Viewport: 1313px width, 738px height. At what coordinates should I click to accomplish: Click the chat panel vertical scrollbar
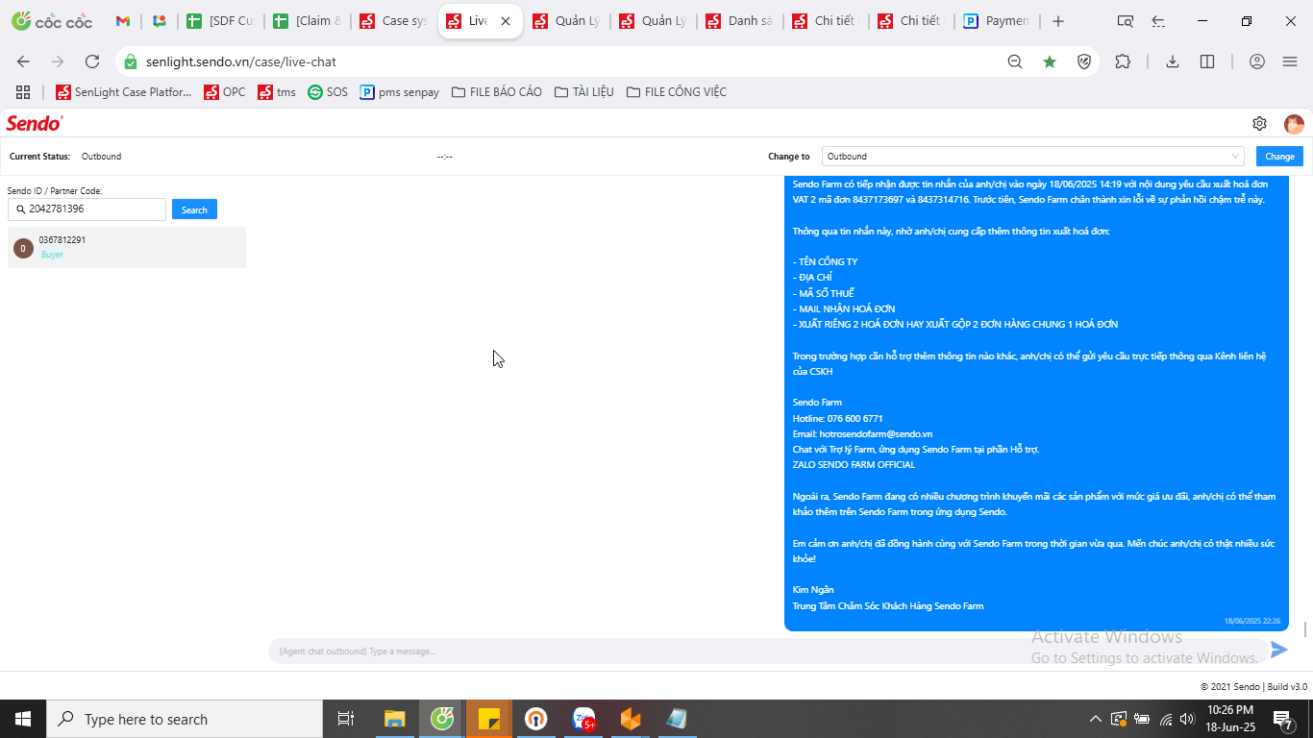click(1304, 628)
